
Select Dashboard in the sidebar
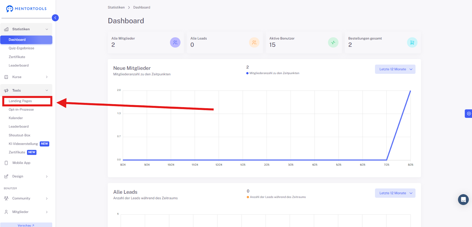(26, 40)
